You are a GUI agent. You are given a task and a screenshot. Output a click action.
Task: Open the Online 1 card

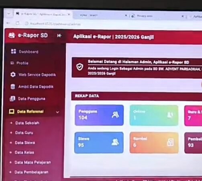[x=154, y=115]
